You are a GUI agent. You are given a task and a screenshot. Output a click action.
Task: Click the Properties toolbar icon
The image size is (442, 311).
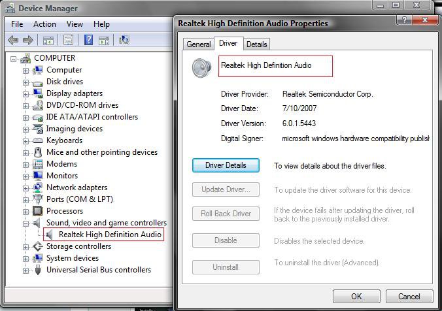68,41
